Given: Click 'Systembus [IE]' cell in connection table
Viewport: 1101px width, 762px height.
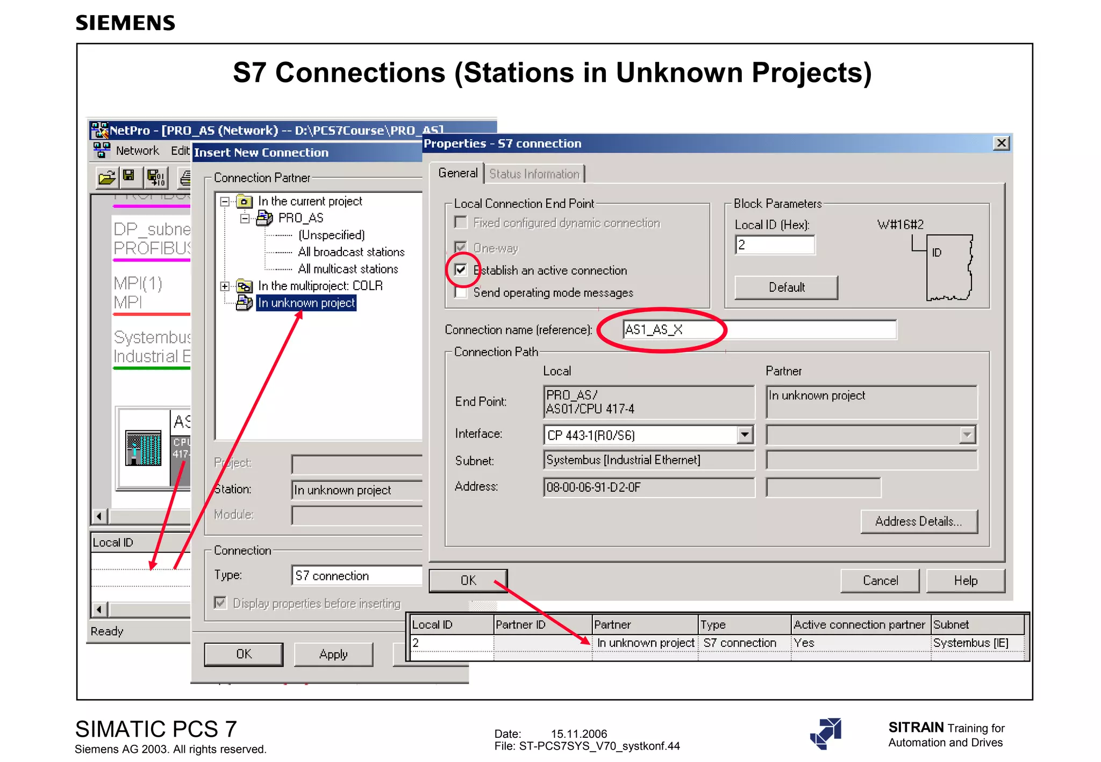Looking at the screenshot, I should (978, 643).
